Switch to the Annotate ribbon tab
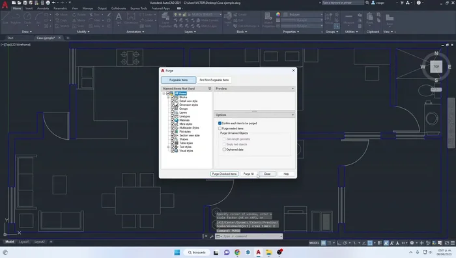The image size is (456, 258). [43, 8]
